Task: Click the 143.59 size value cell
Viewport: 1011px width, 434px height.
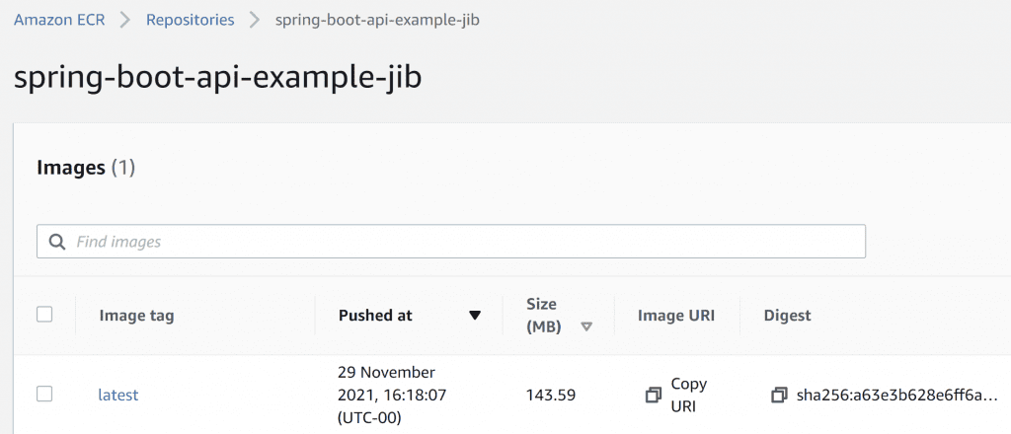Action: [x=551, y=395]
